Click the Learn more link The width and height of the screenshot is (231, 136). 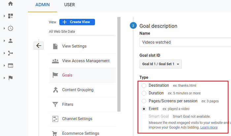coord(209,127)
